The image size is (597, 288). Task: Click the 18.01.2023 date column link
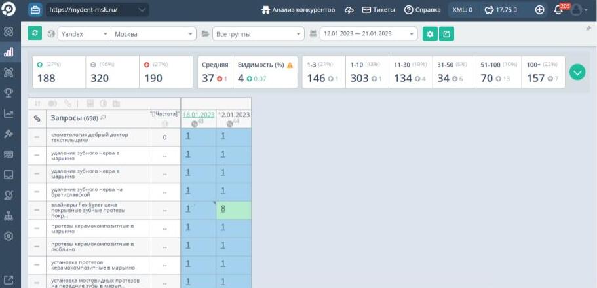pyautogui.click(x=199, y=115)
